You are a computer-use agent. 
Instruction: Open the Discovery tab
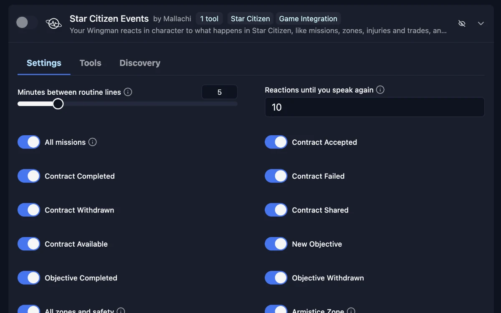[140, 63]
